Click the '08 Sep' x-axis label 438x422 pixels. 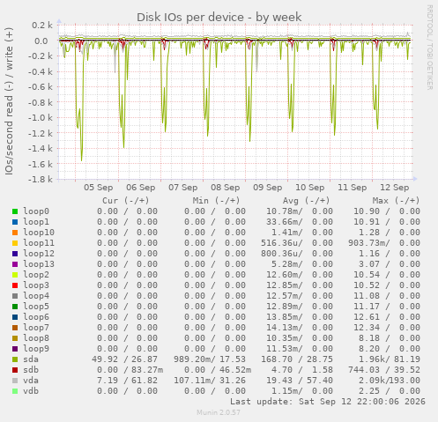click(226, 188)
